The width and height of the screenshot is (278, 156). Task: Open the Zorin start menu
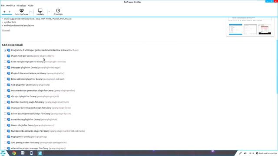point(3,153)
